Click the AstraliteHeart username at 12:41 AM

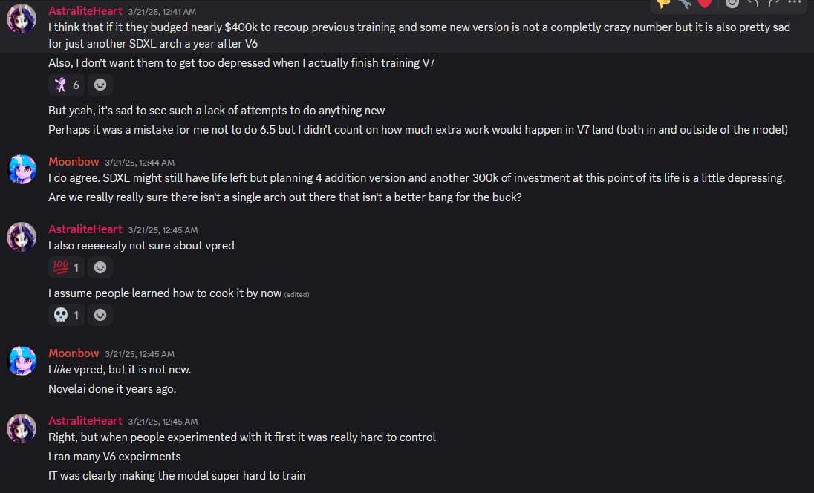[85, 11]
